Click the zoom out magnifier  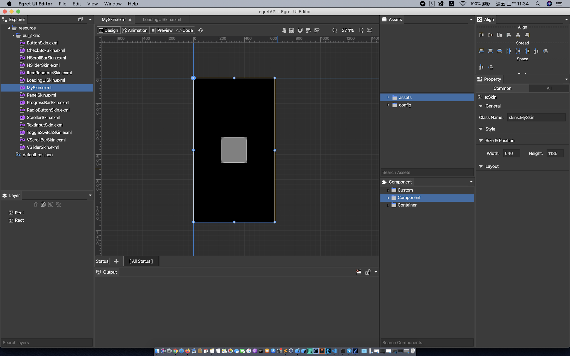(x=335, y=30)
